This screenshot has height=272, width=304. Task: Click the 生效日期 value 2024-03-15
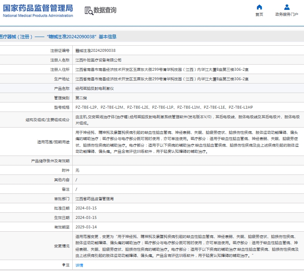coord(86,218)
